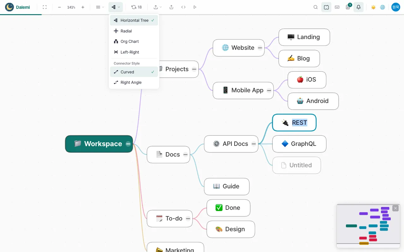The image size is (404, 252).
Task: Start presentation with the play icon
Action: [x=195, y=7]
